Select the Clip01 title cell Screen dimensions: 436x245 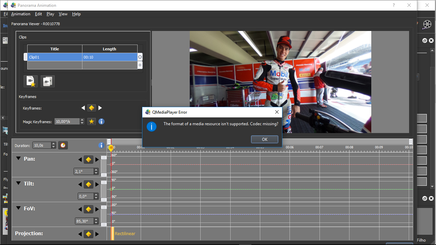(55, 57)
